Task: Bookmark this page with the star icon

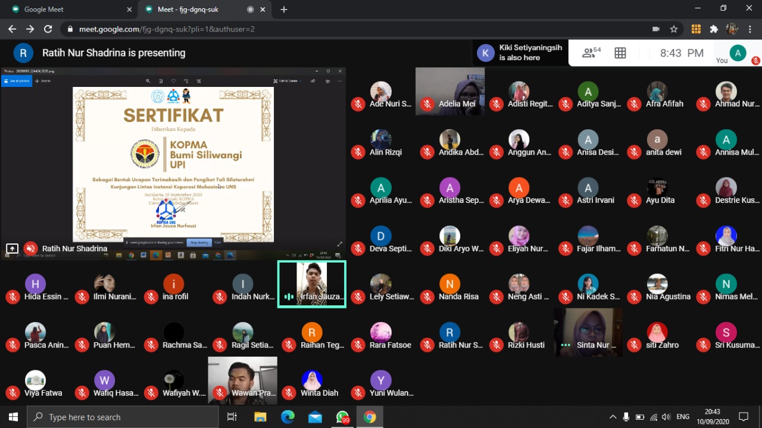Action: coord(674,29)
